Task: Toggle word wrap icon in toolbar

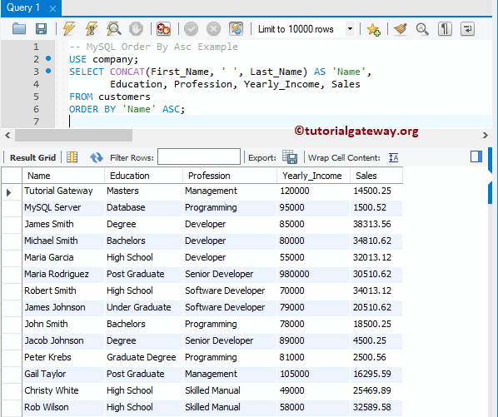Action: click(x=467, y=29)
